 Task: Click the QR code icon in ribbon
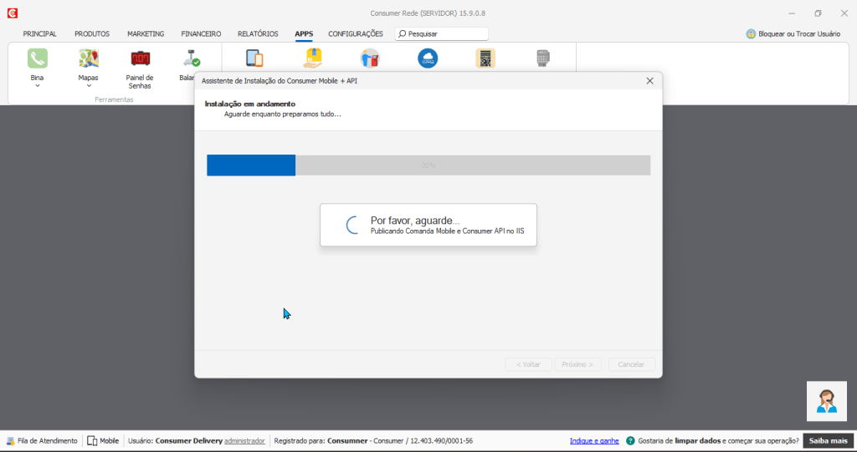pyautogui.click(x=485, y=58)
